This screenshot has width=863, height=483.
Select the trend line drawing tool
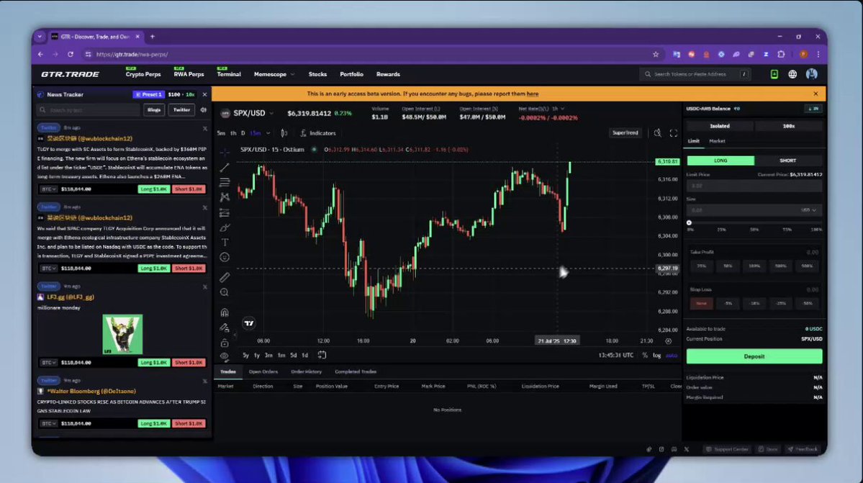coord(225,167)
